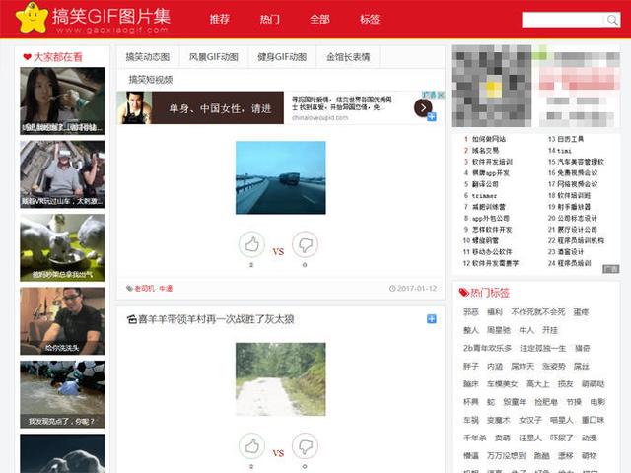Thumbs up the highway truck GIF

tap(251, 244)
